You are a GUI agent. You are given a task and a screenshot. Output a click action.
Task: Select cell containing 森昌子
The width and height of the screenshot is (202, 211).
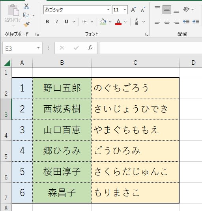(x=62, y=192)
